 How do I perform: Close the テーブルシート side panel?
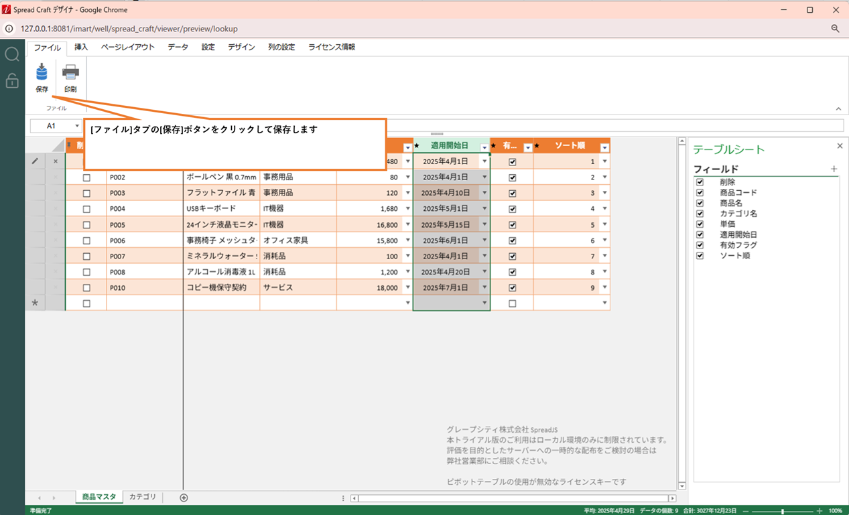point(840,146)
